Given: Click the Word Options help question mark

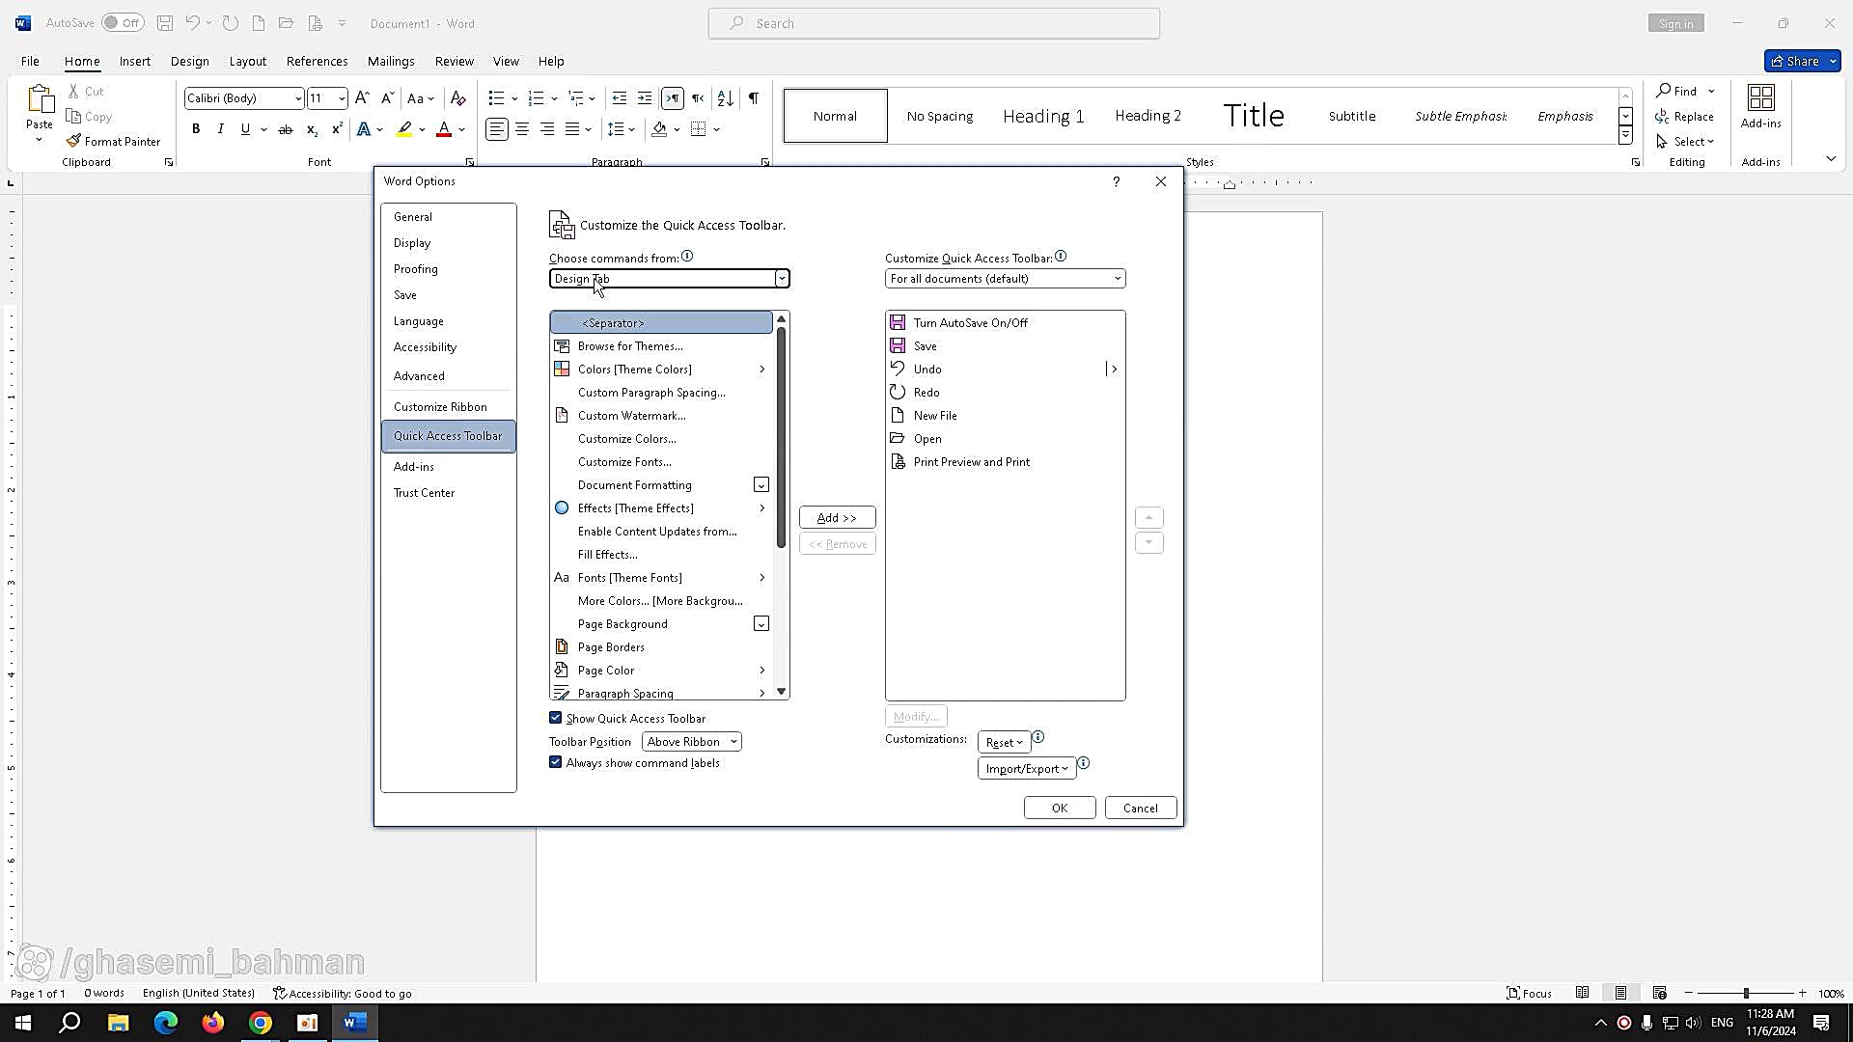Looking at the screenshot, I should (1117, 181).
